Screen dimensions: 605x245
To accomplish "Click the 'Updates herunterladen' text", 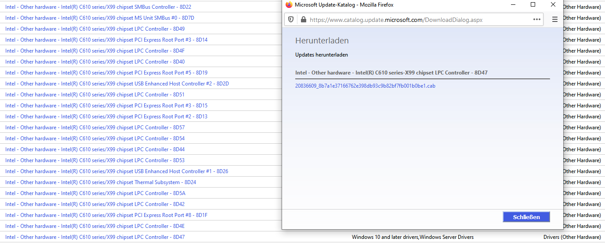I will pos(322,55).
